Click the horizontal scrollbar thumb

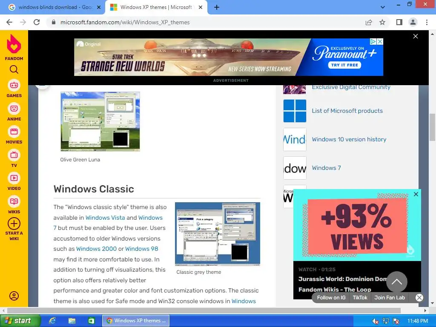(204, 310)
